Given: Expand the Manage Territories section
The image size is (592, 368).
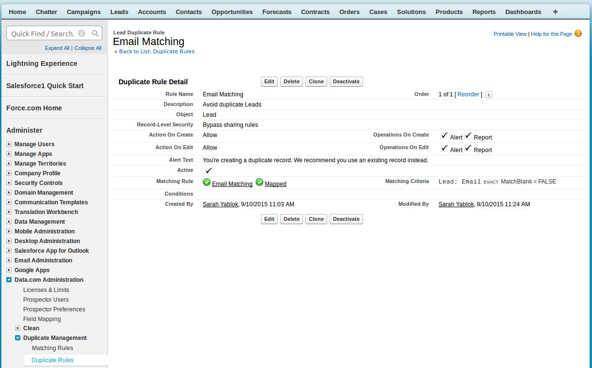Looking at the screenshot, I should click(x=9, y=164).
